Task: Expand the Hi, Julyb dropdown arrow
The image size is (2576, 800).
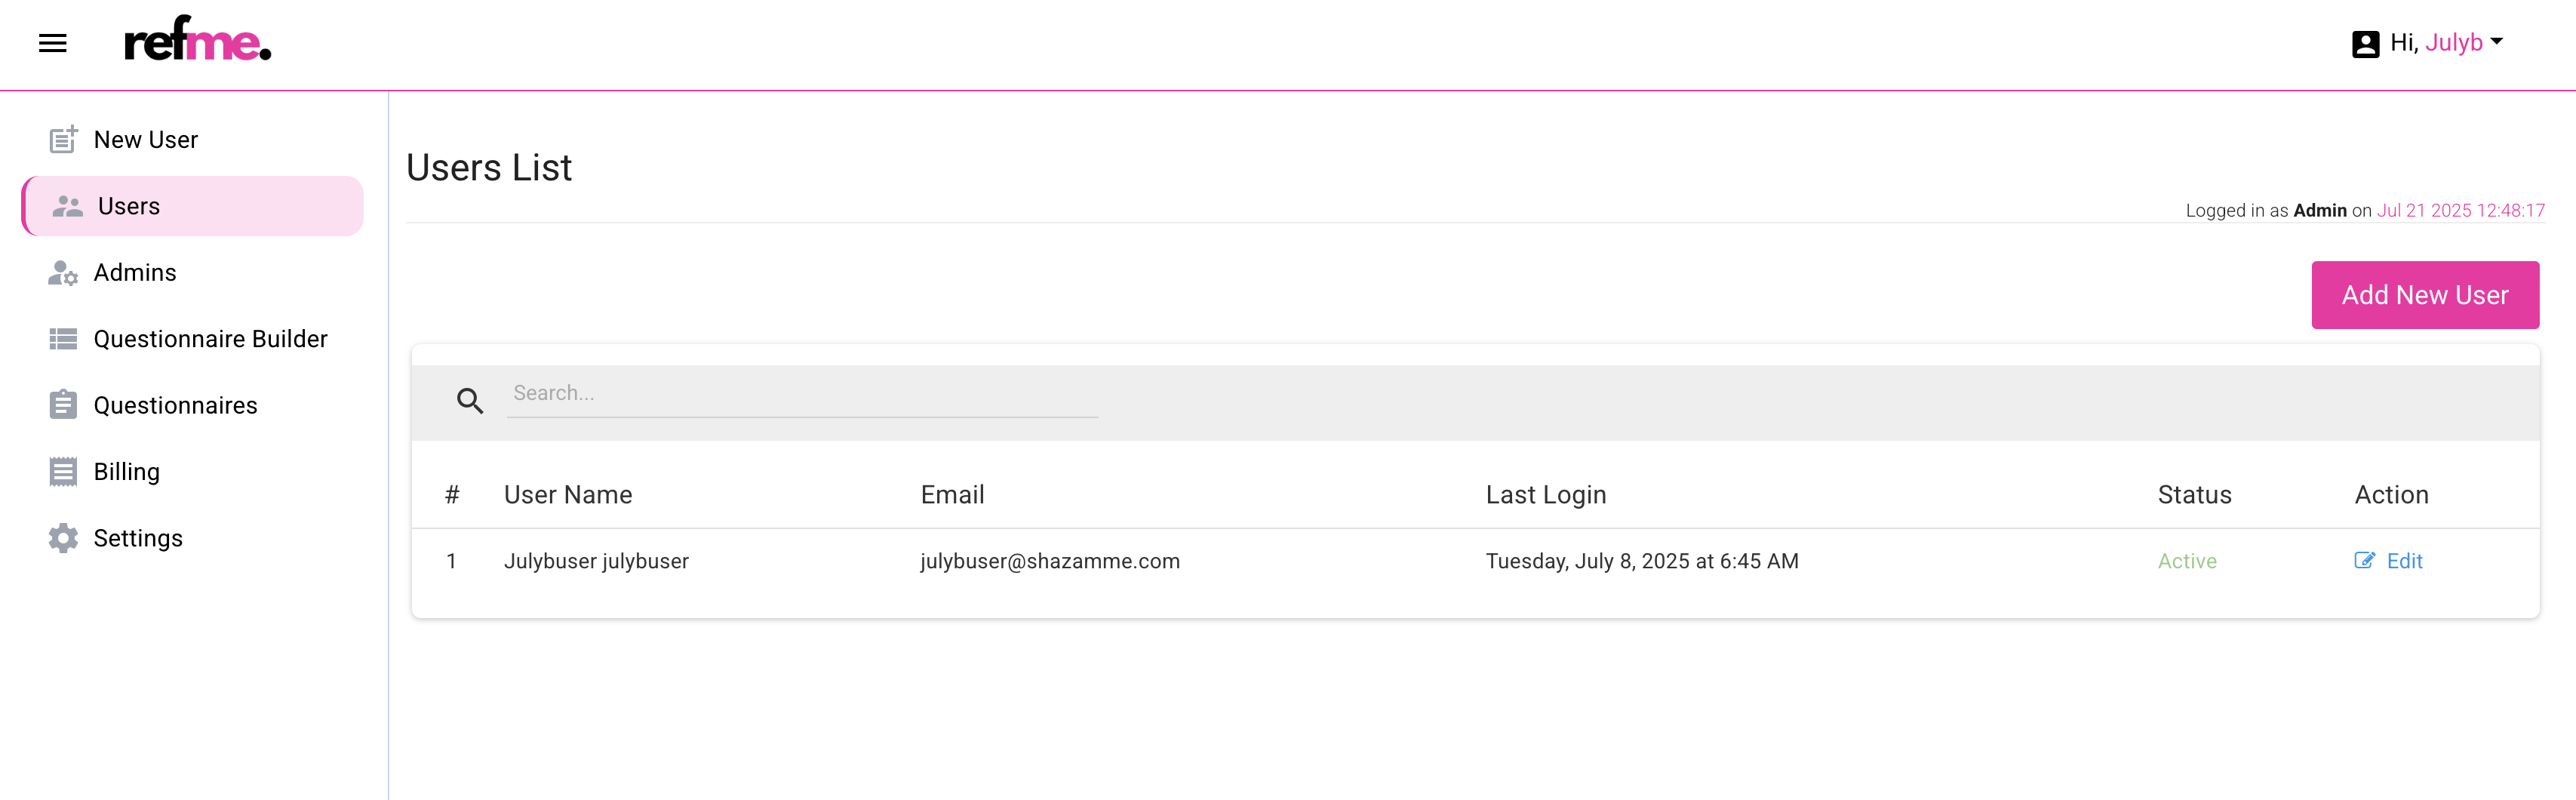Action: (x=2496, y=42)
